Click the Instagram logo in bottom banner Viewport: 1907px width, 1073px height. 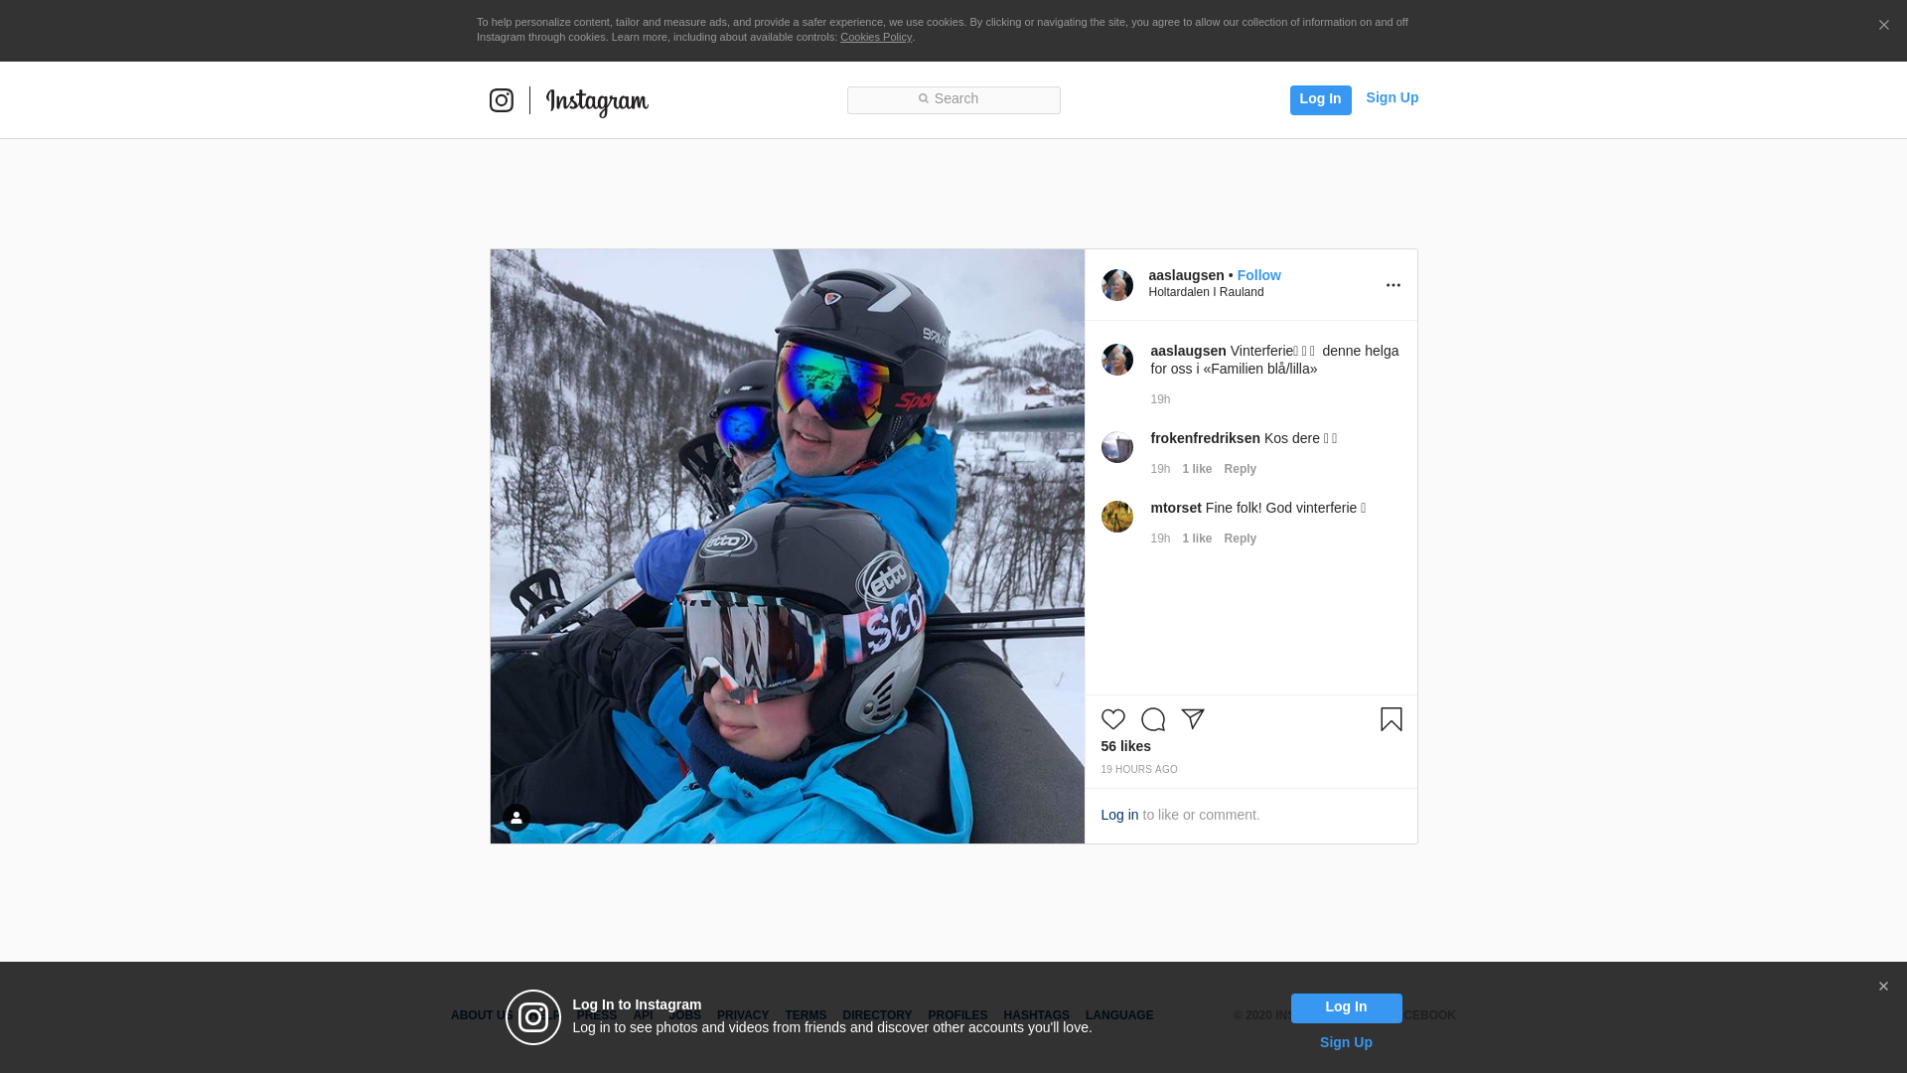[533, 1017]
